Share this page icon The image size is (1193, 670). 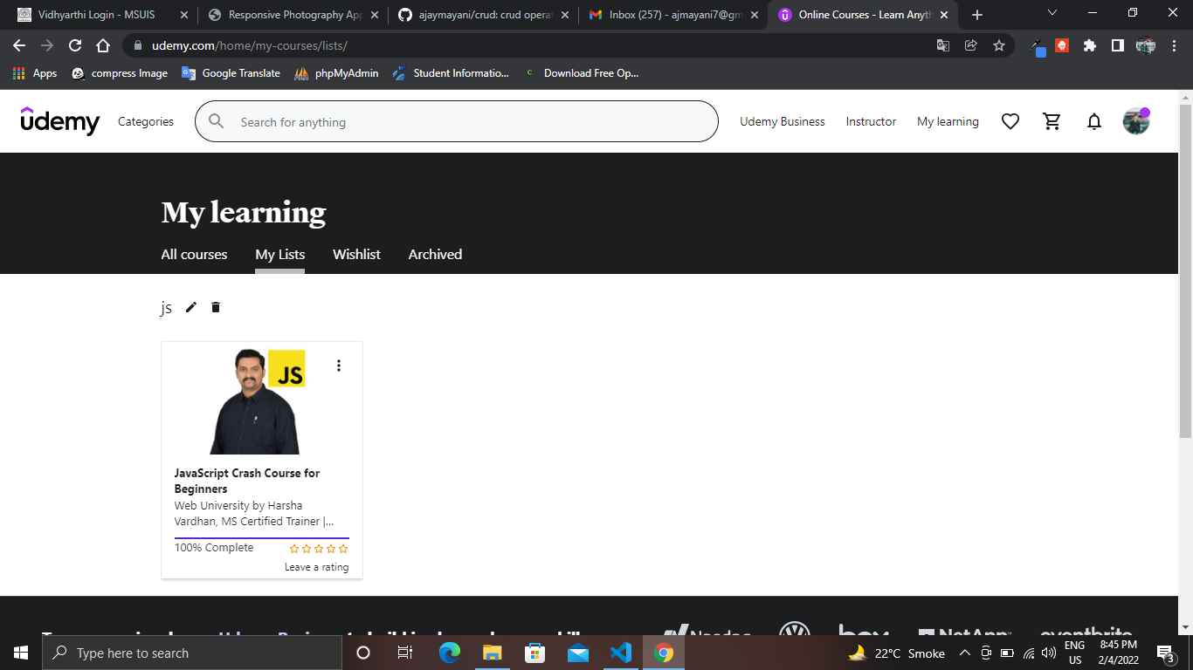[x=971, y=45]
